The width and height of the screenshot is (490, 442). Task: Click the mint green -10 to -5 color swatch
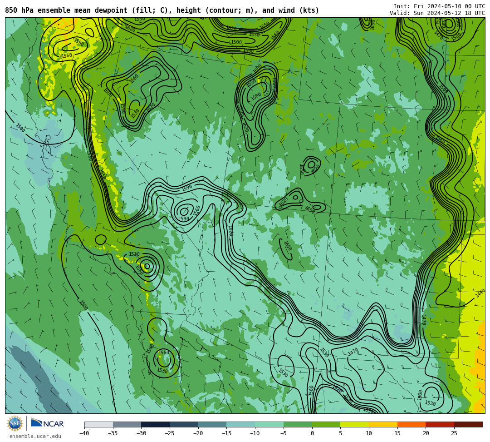point(269,424)
